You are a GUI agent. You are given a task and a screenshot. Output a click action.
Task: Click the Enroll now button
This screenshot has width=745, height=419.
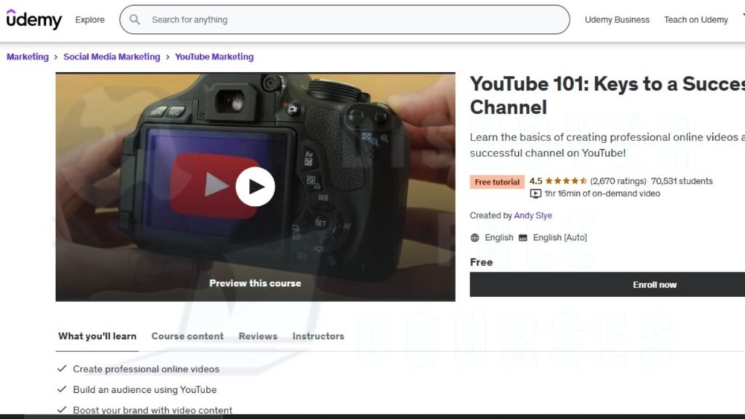click(607, 284)
